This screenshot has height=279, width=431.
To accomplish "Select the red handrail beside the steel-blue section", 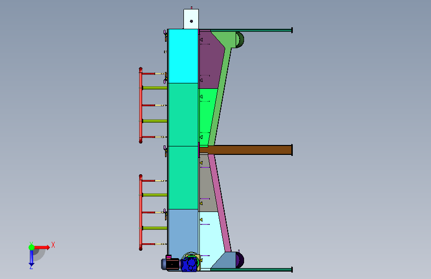I will 141,212.
